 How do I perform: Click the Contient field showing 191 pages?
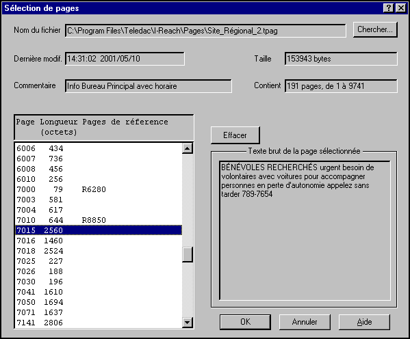point(341,86)
